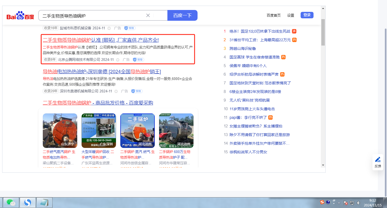The height and width of the screenshot is (208, 387).
Task: Open 百度首页 in the top navigation
Action: coord(273,15)
